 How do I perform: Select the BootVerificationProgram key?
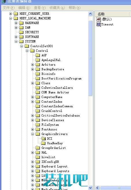click(61, 79)
